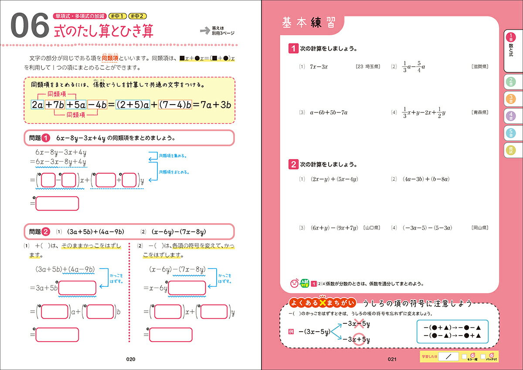
Task: Tick the もう一度 checkbox
Action: pos(464,357)
